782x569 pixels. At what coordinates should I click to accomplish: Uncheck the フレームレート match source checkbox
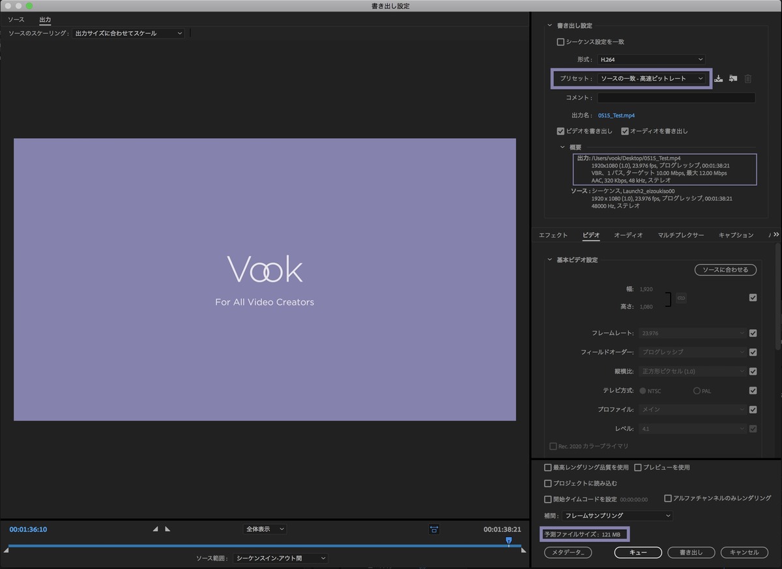753,333
